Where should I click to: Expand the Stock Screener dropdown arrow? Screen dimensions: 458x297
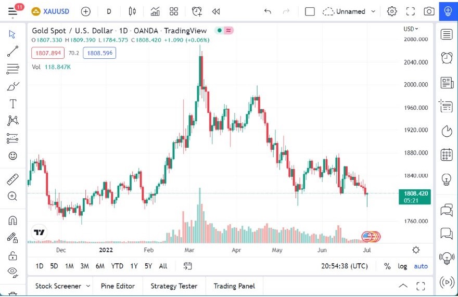pos(88,286)
